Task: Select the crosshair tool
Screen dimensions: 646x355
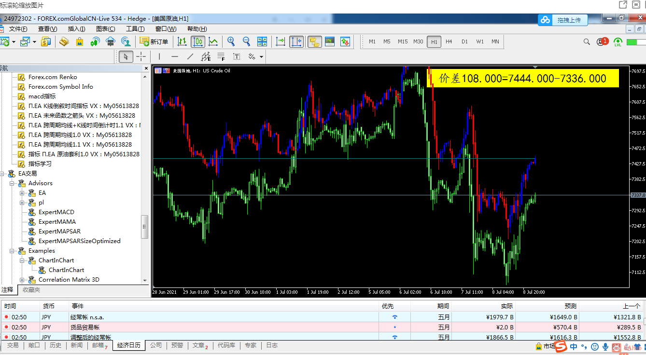Action: [x=141, y=56]
